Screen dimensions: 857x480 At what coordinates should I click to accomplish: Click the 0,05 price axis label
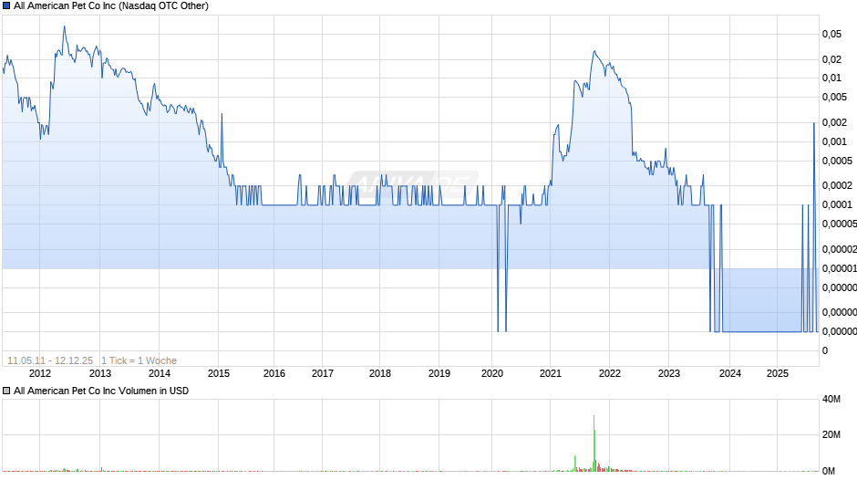click(831, 34)
